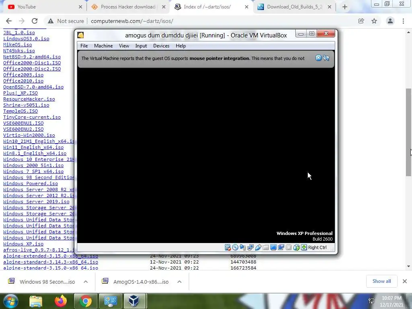Screen dimensions: 412x309
Task: Open the View menu in VirtualBox
Action: point(124,46)
